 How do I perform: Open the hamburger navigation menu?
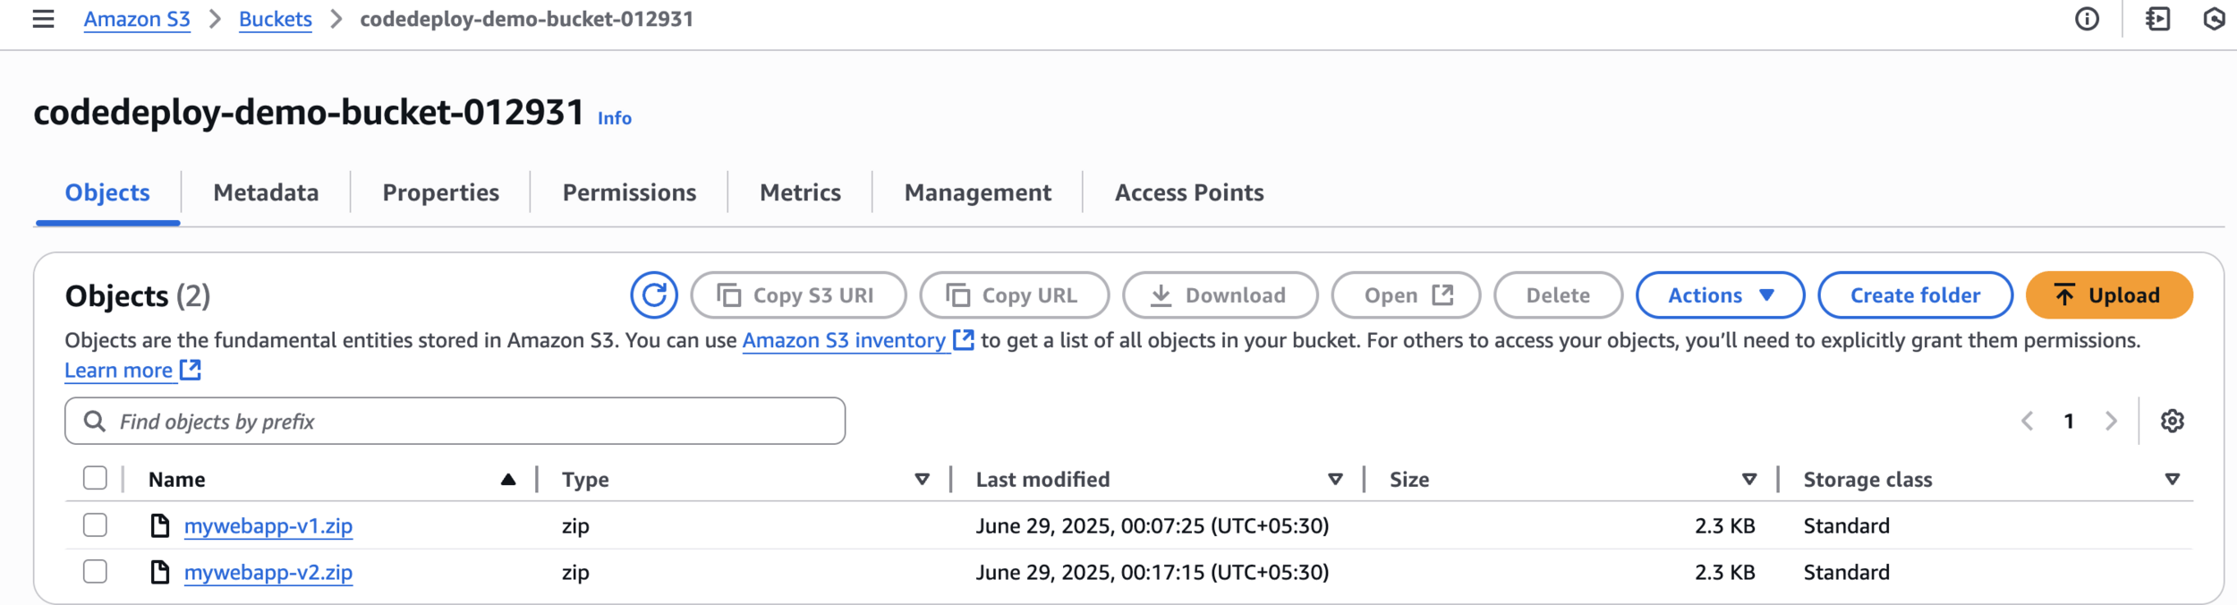click(x=43, y=19)
